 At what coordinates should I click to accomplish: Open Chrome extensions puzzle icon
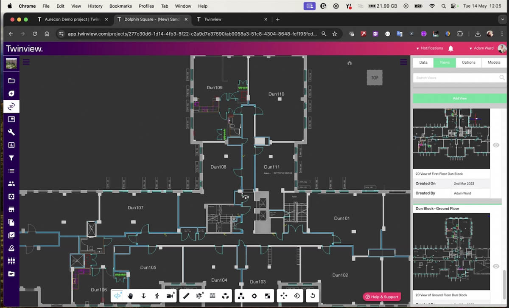click(460, 34)
